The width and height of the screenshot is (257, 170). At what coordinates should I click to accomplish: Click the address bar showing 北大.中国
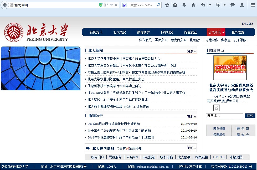point(54,5)
